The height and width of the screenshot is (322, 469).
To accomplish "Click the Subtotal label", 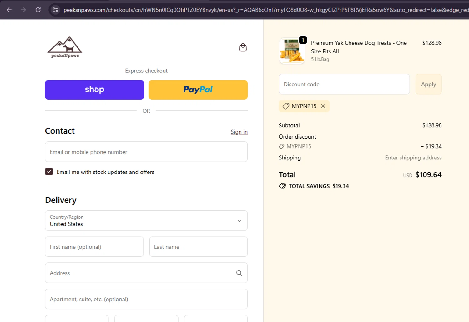I will tap(289, 125).
